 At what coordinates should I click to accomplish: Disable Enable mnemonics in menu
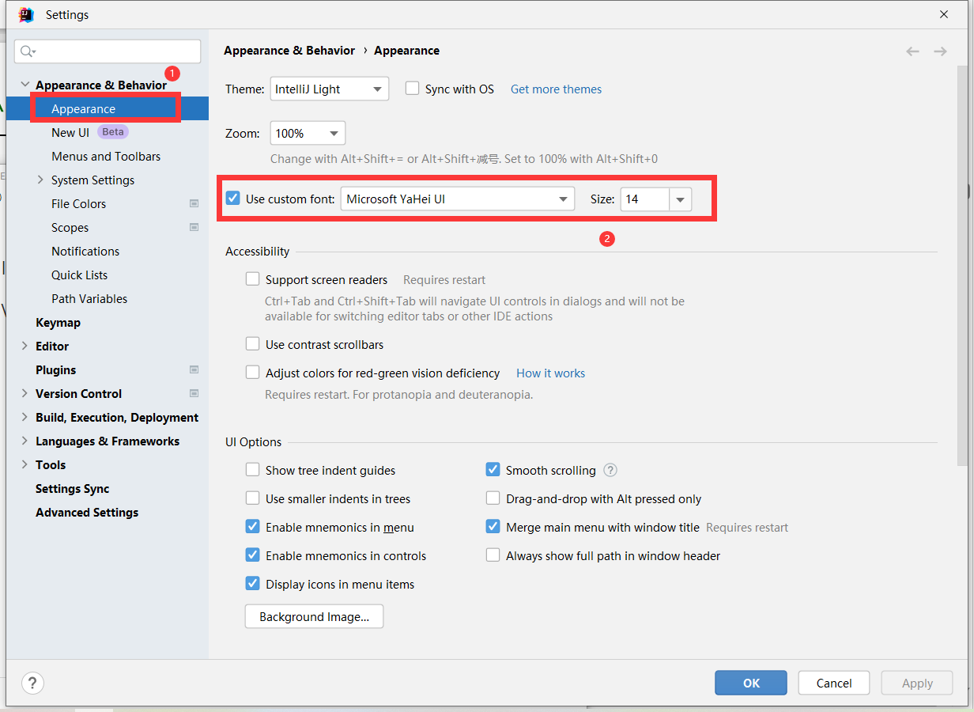(252, 527)
